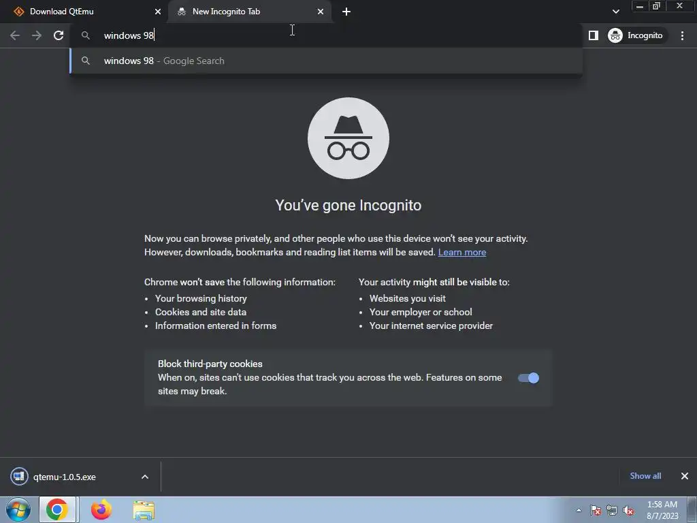This screenshot has width=697, height=523.
Task: Click the Incognito profile button
Action: 636,35
